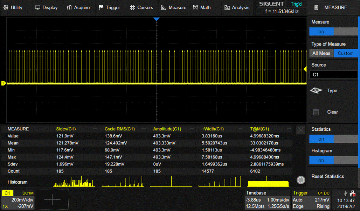Click the Display monitor icon
The image size is (360, 211).
(37, 7)
